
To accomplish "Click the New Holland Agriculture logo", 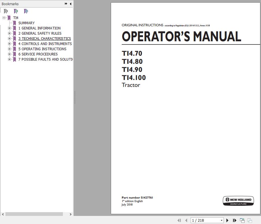I will [239, 201].
